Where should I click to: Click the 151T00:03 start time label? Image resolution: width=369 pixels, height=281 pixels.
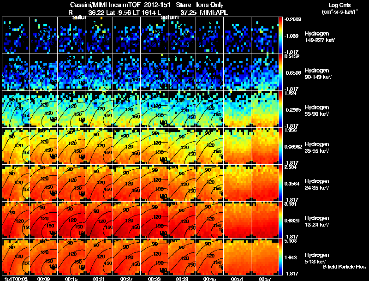click(x=16, y=279)
